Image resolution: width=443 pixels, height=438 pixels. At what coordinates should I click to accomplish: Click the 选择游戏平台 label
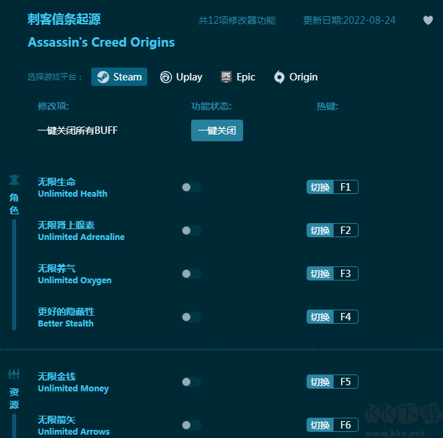click(55, 77)
